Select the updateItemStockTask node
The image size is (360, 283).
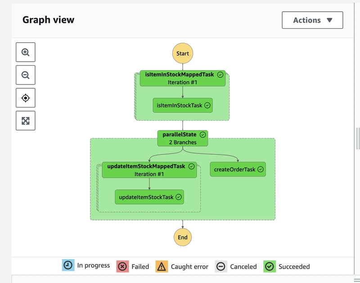point(149,197)
